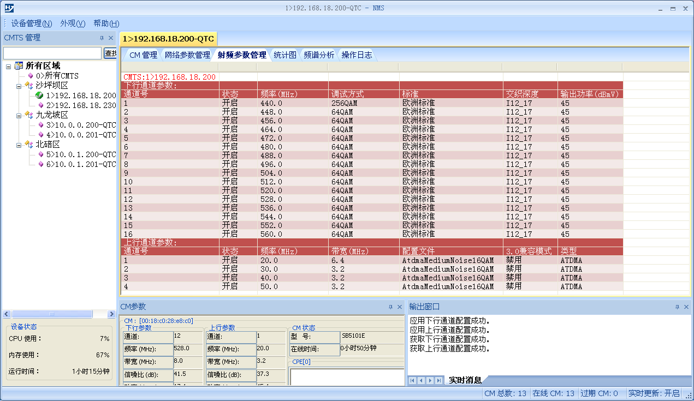
Task: Pin the 输出窗口 panel
Action: (677, 307)
